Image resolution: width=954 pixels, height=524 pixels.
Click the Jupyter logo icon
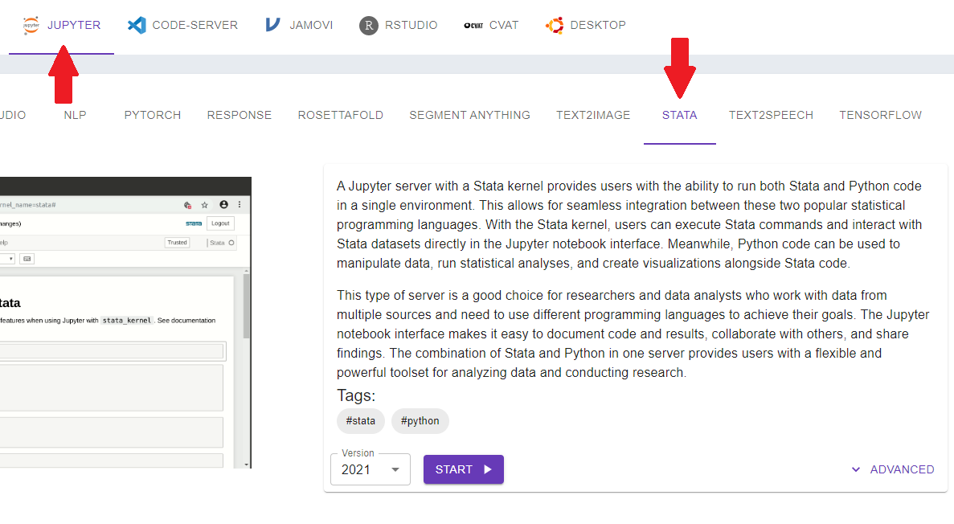31,25
